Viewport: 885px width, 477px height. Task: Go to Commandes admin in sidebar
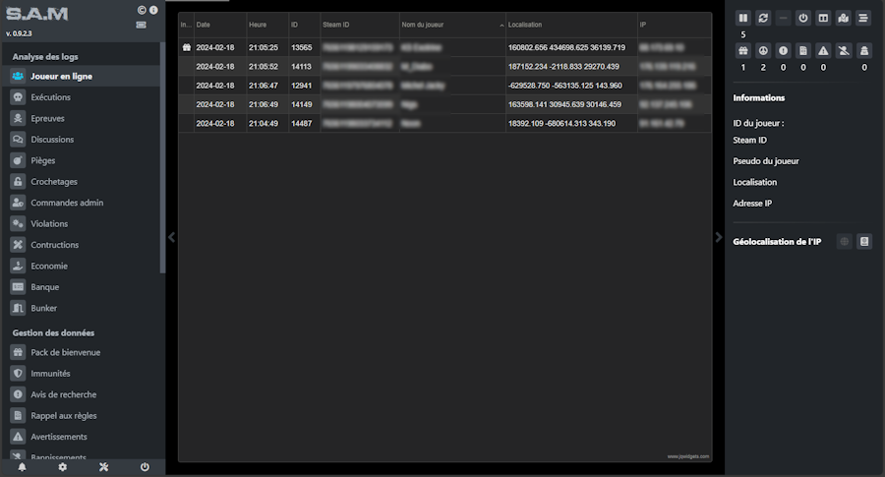click(67, 203)
